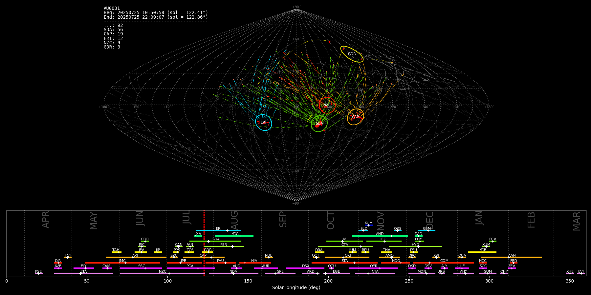This screenshot has height=295, width=591.
Task: Click the NDA shower bar in the timeline
Action: [233, 273]
